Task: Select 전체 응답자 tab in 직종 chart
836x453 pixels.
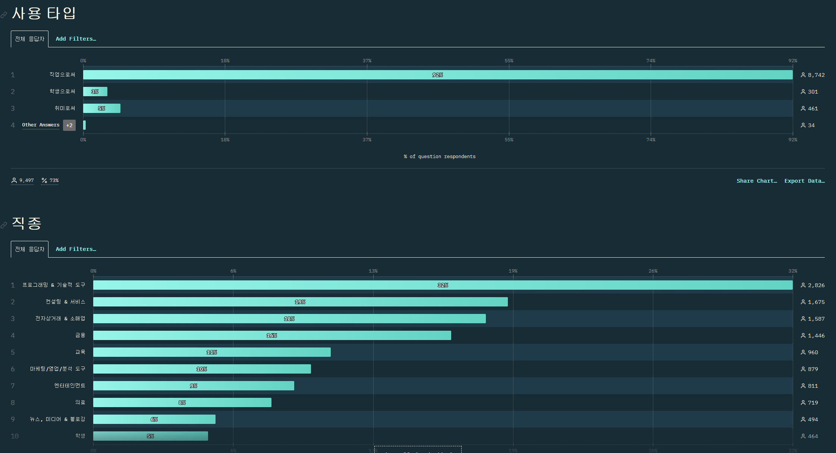Action: tap(29, 249)
